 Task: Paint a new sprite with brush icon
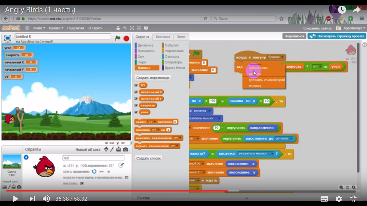click(112, 149)
